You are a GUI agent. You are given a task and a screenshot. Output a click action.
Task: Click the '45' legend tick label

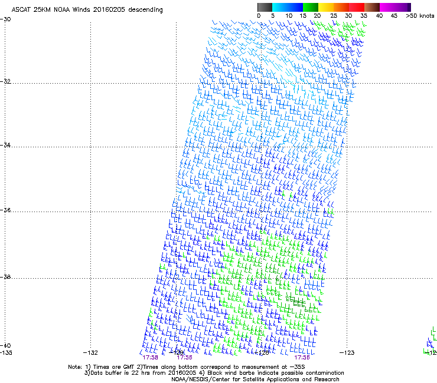[394, 16]
